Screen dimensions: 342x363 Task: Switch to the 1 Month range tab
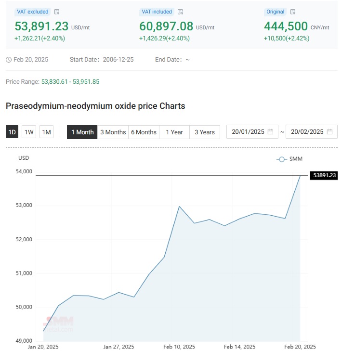[82, 132]
